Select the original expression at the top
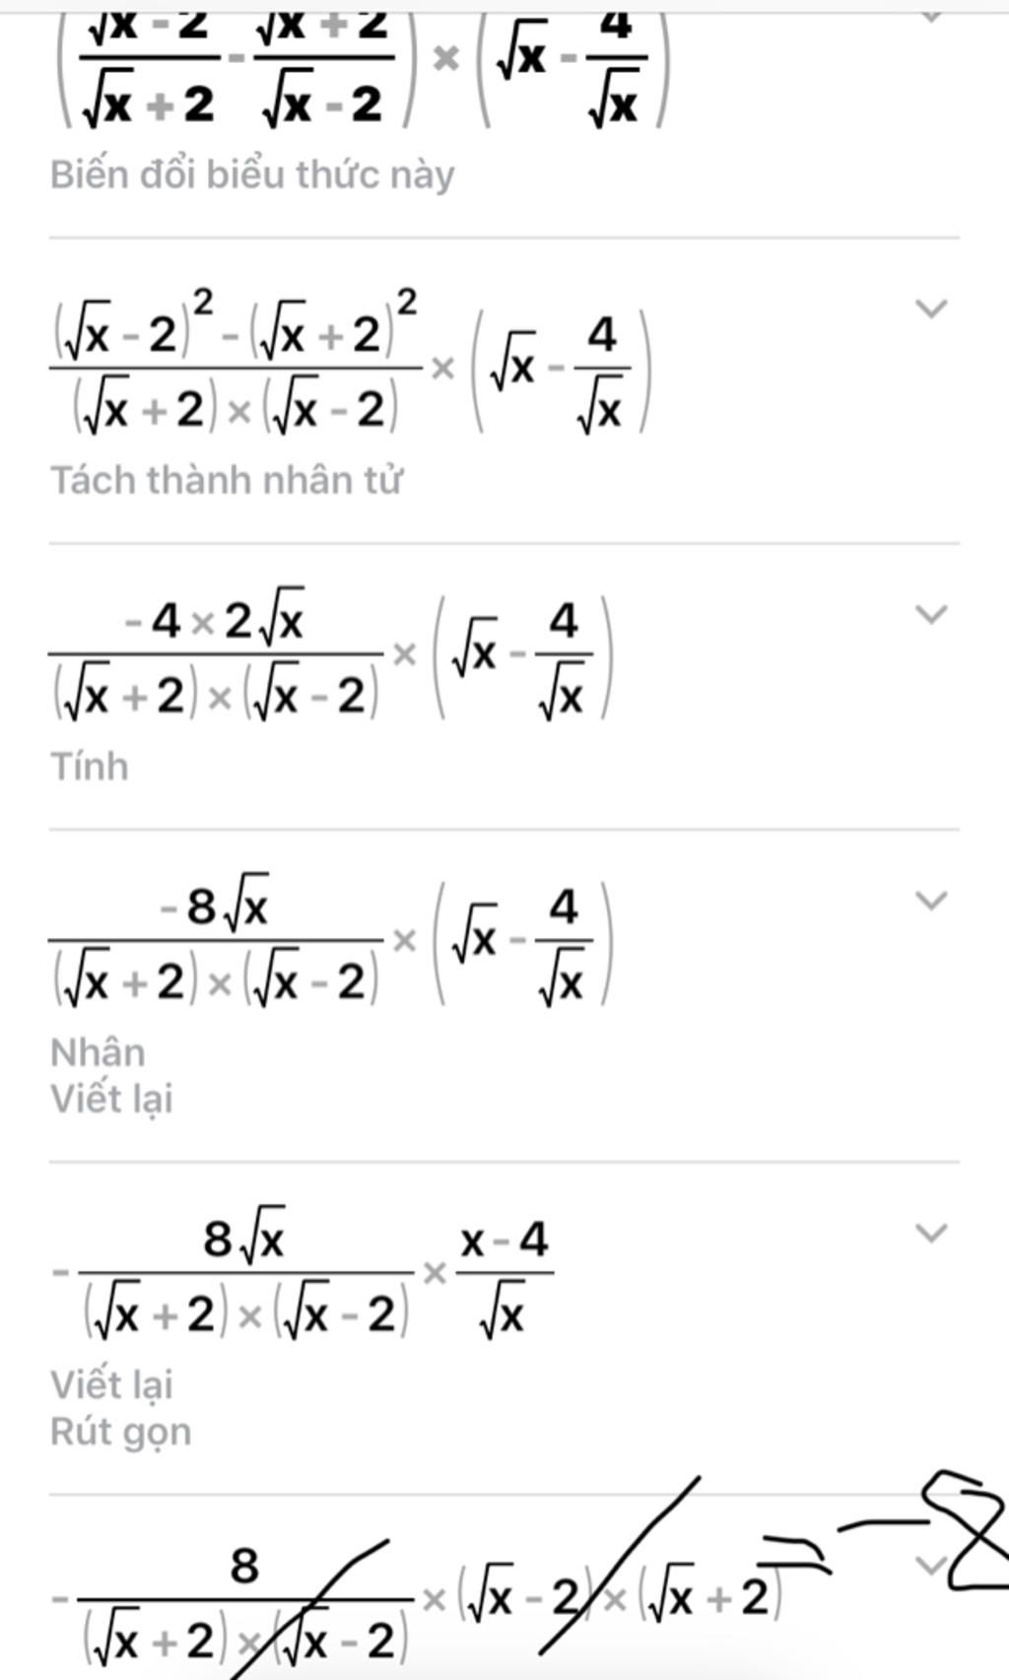This screenshot has width=1009, height=1680. pyautogui.click(x=363, y=67)
